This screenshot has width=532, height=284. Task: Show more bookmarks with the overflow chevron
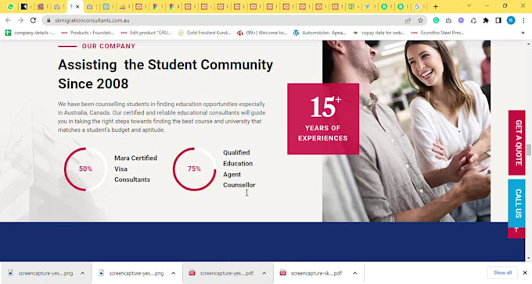point(523,33)
